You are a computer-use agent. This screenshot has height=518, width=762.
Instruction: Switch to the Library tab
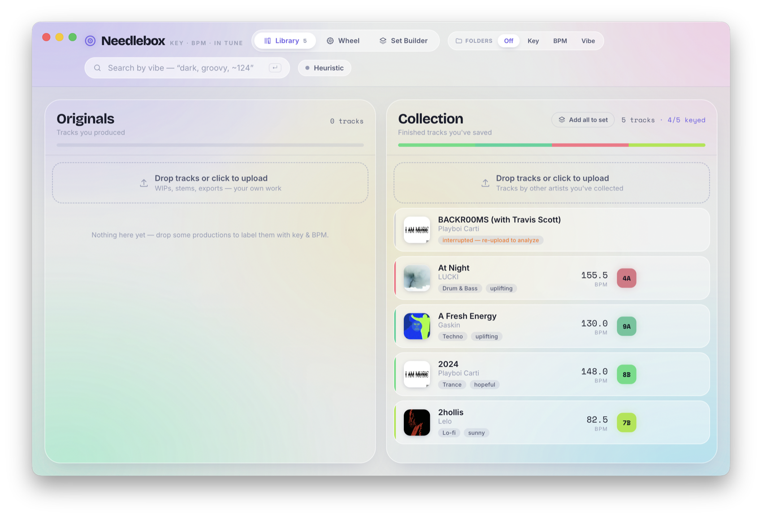285,41
